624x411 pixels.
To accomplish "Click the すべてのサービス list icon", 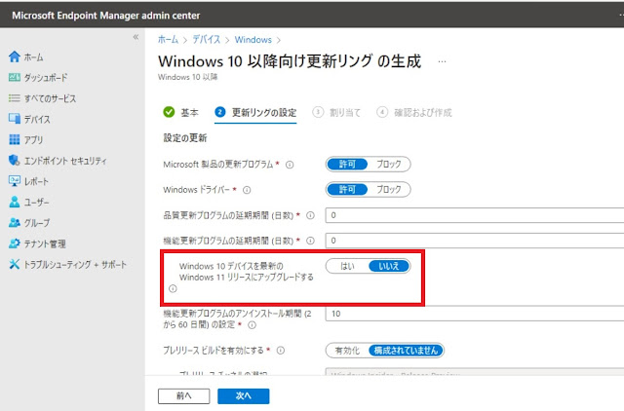I will [15, 98].
